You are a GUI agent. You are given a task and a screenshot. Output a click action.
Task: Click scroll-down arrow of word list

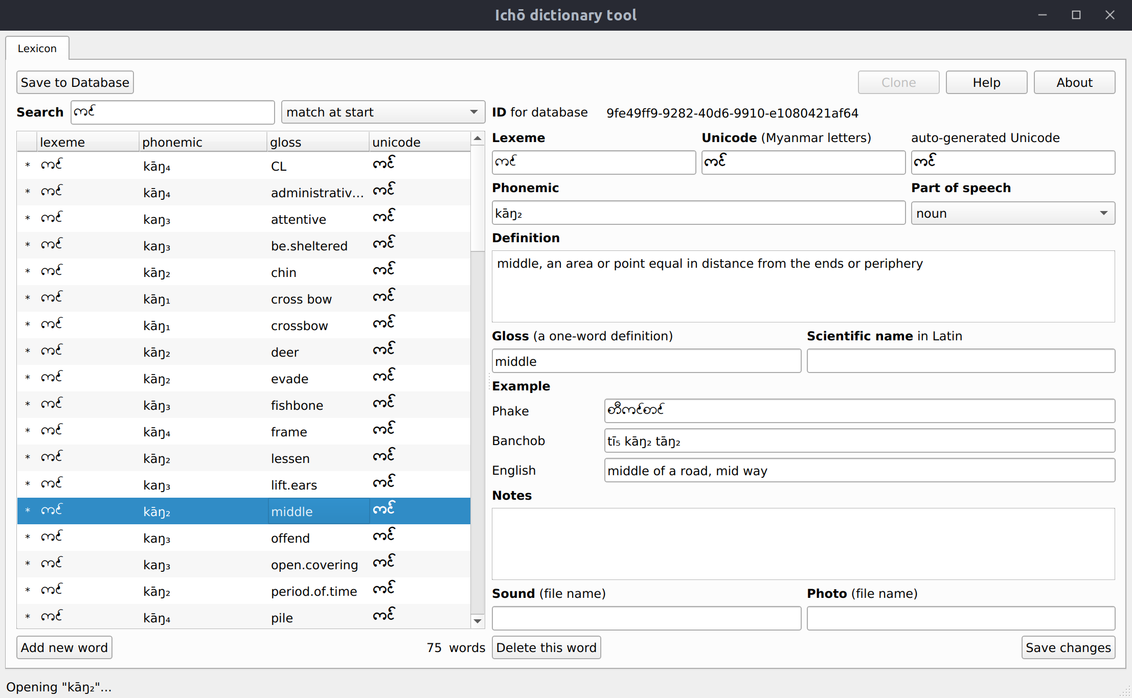(x=477, y=621)
